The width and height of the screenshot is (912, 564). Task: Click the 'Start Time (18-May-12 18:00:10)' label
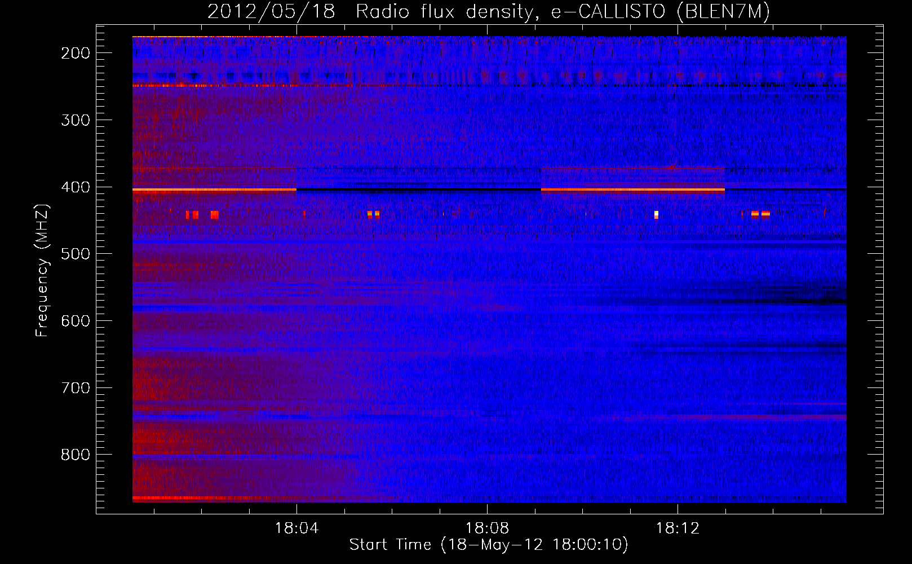coord(488,544)
